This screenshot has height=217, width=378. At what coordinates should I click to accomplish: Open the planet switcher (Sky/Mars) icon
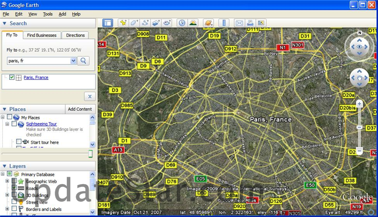pyautogui.click(x=208, y=23)
